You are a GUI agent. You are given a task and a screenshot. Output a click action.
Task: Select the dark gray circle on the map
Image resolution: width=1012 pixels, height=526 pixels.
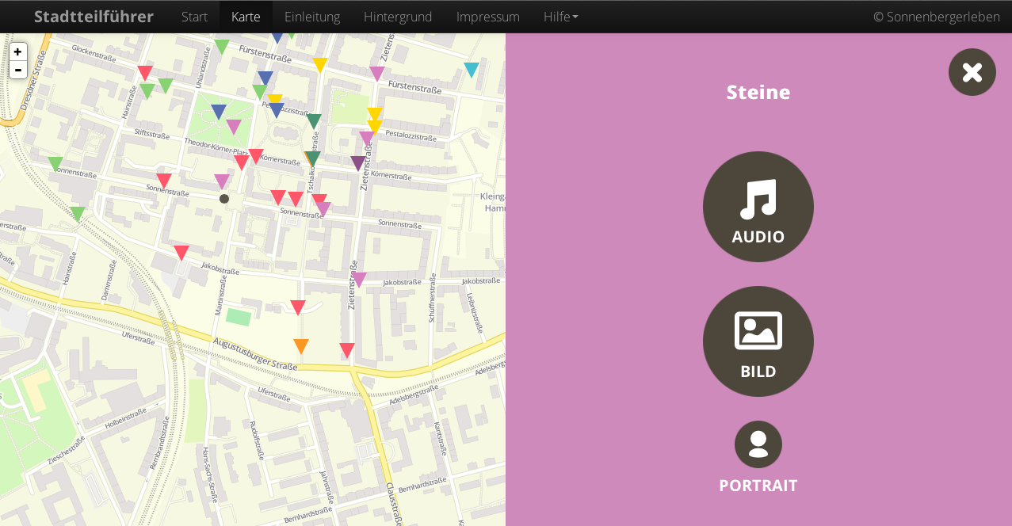(x=224, y=199)
